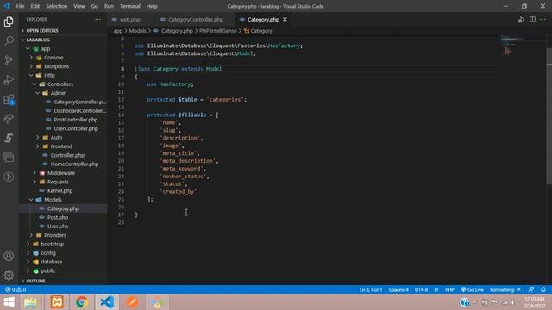Click UTF-8 encoding in status bar
This screenshot has height=310, width=552.
tap(421, 289)
